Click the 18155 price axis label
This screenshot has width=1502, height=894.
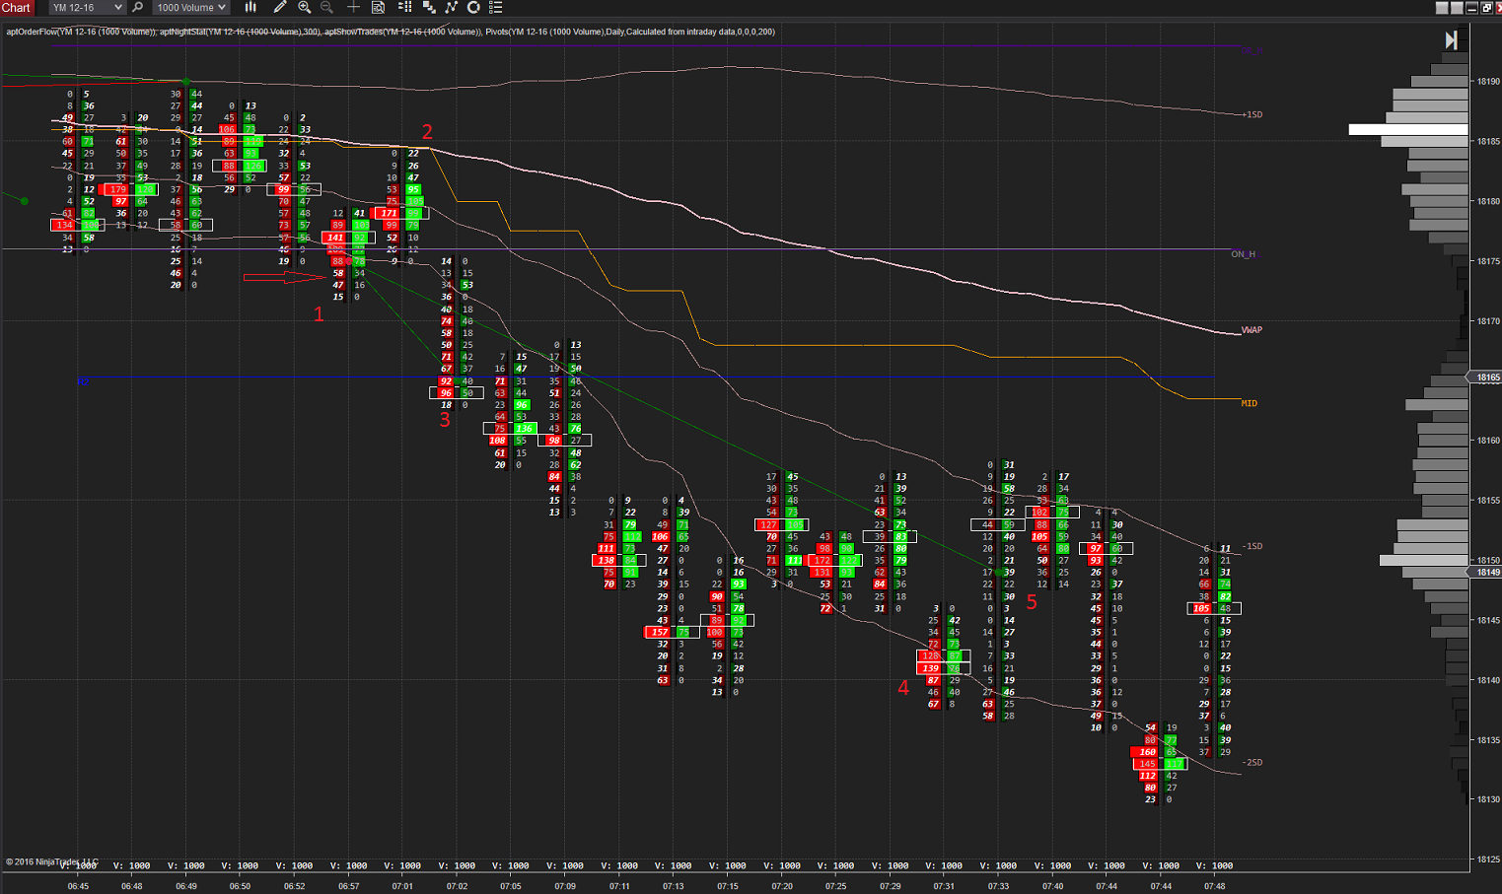(x=1488, y=501)
